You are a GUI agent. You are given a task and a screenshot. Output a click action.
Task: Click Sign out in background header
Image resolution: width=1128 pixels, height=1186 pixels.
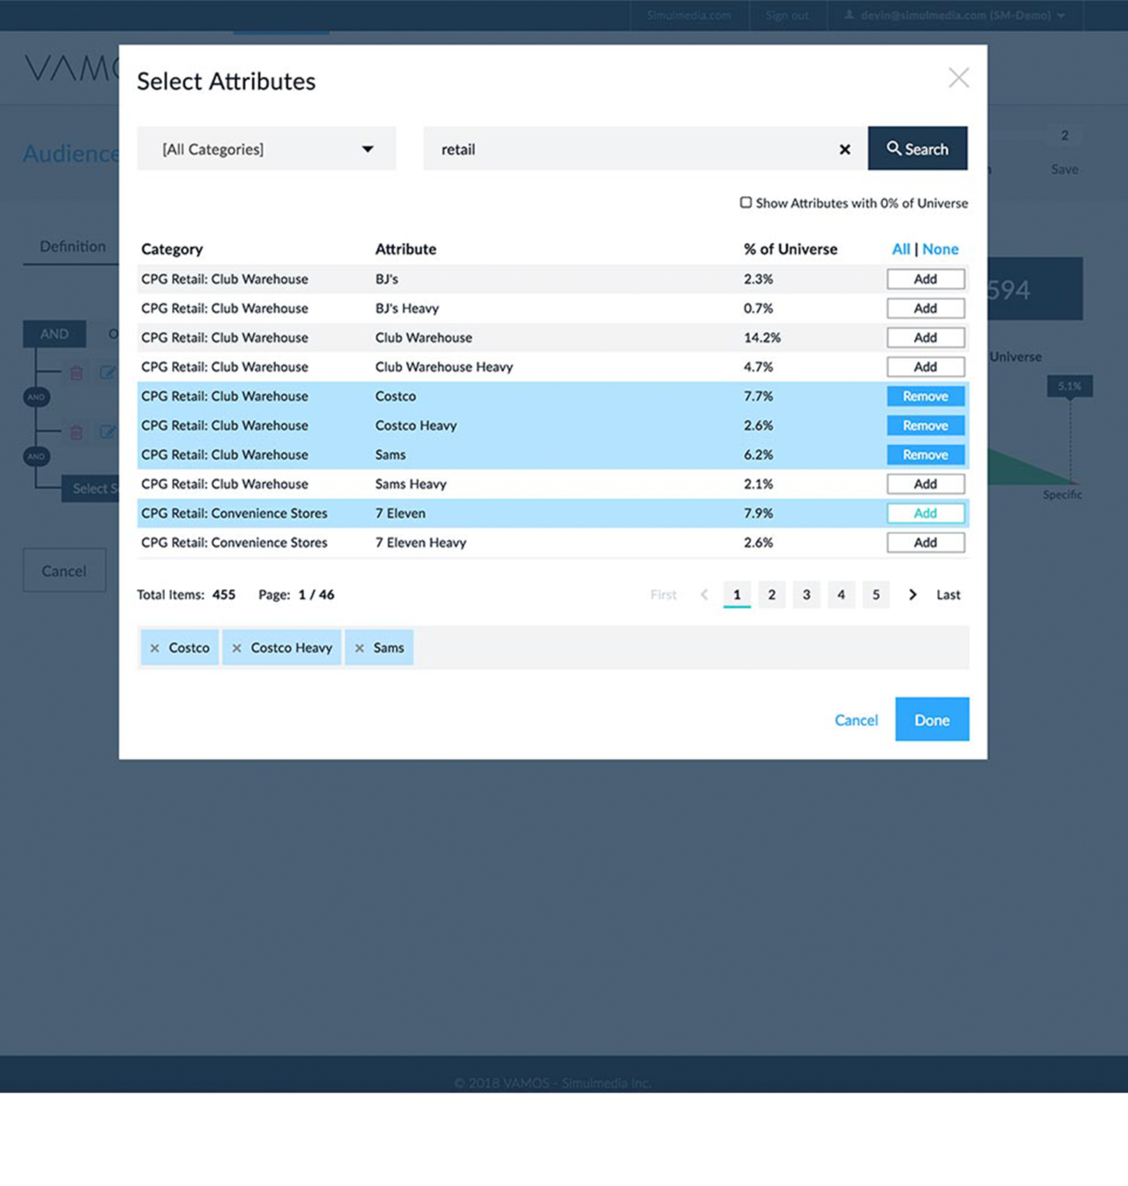787,15
